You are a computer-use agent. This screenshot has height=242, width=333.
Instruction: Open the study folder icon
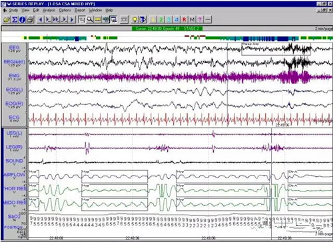pyautogui.click(x=7, y=19)
